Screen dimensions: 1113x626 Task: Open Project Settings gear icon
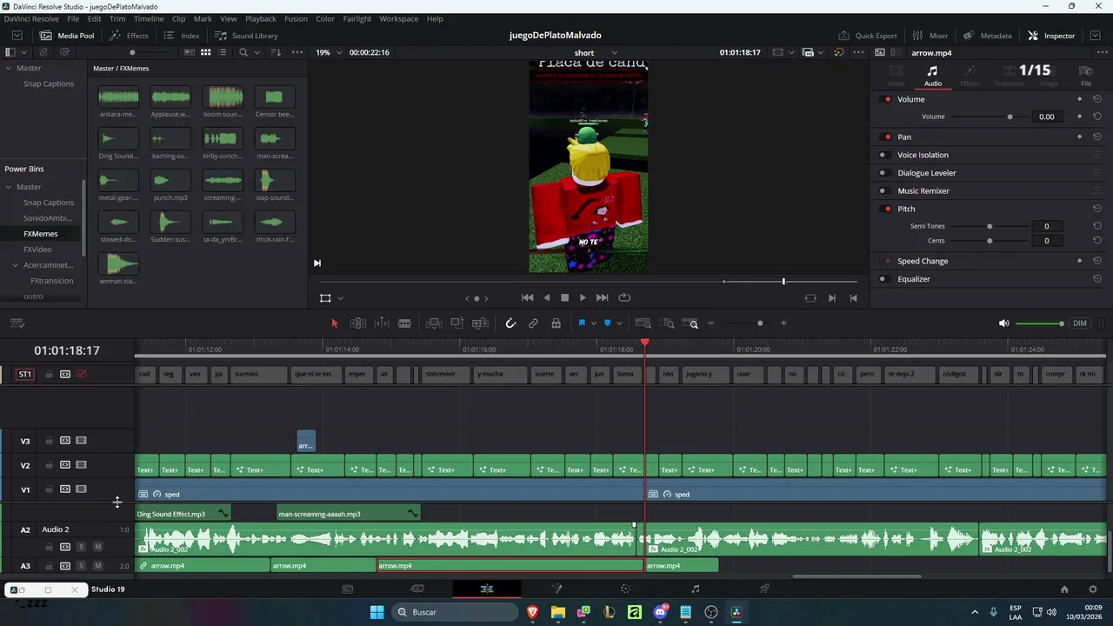pos(1093,589)
